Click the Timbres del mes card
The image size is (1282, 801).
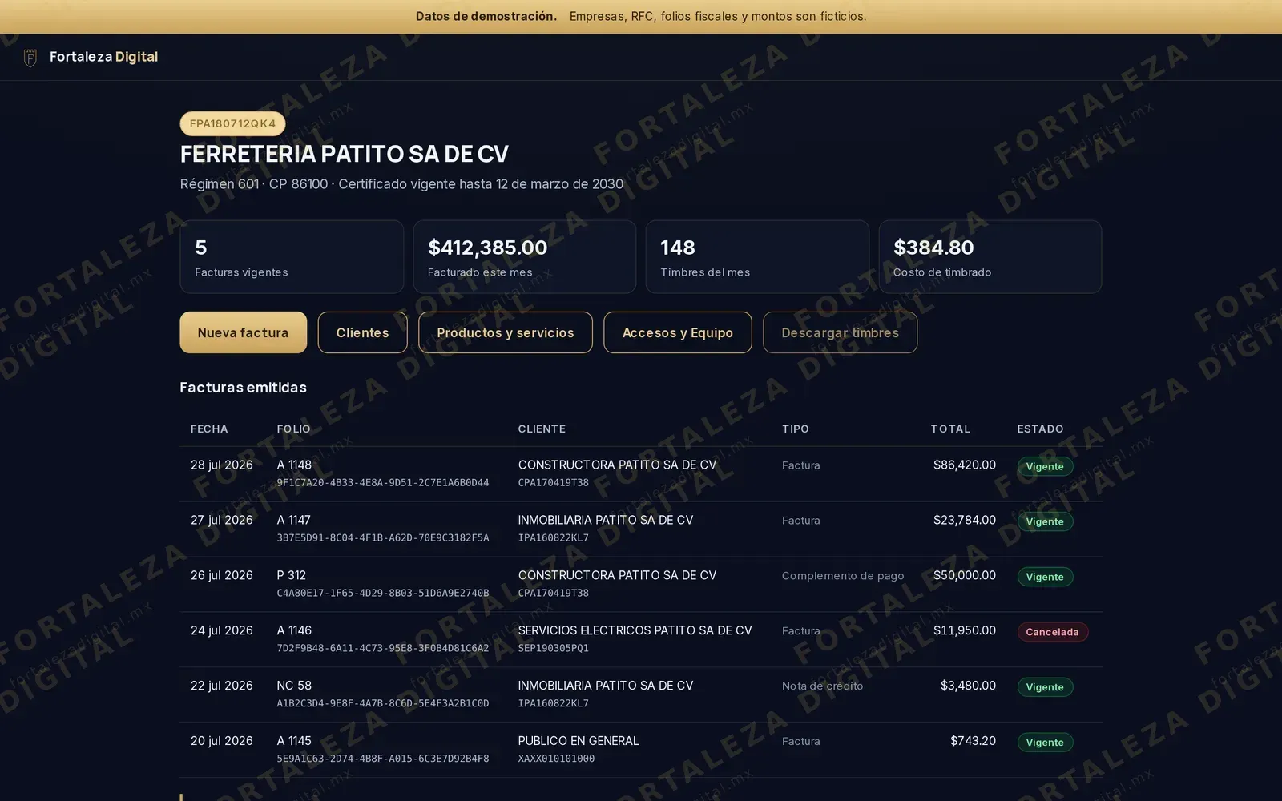coord(757,257)
